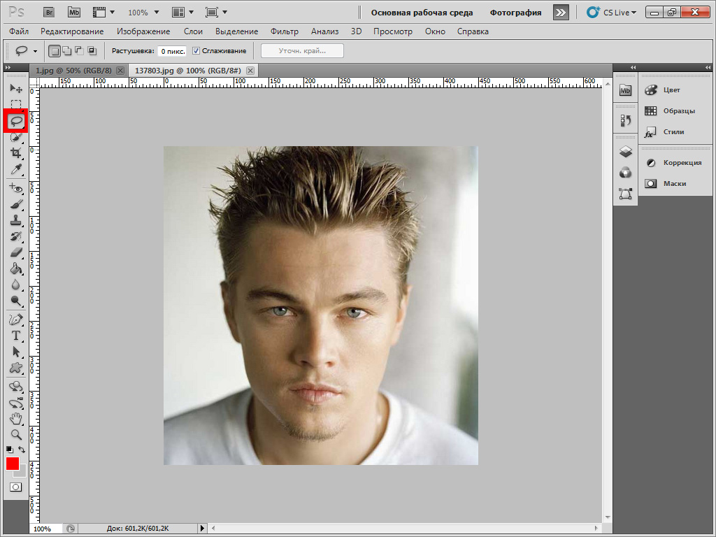Select the Brush tool
Viewport: 716px width, 537px height.
click(16, 204)
